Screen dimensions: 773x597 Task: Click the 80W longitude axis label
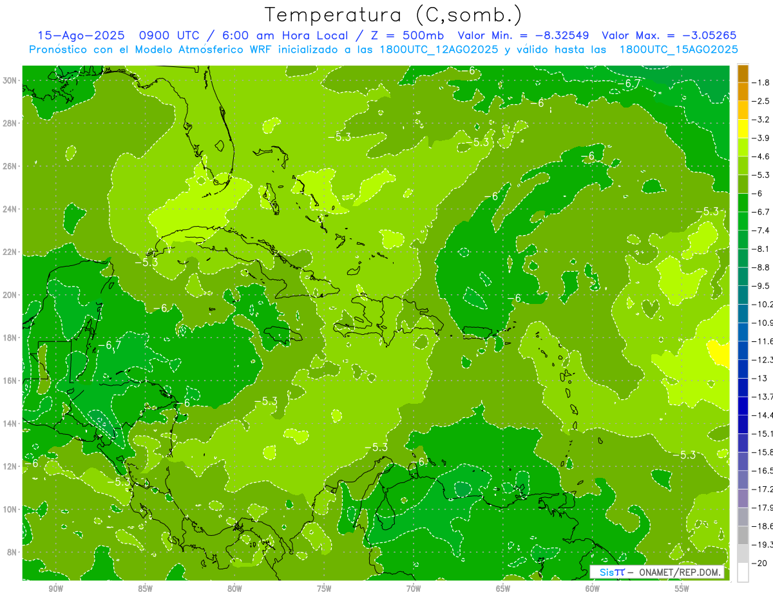click(x=235, y=589)
